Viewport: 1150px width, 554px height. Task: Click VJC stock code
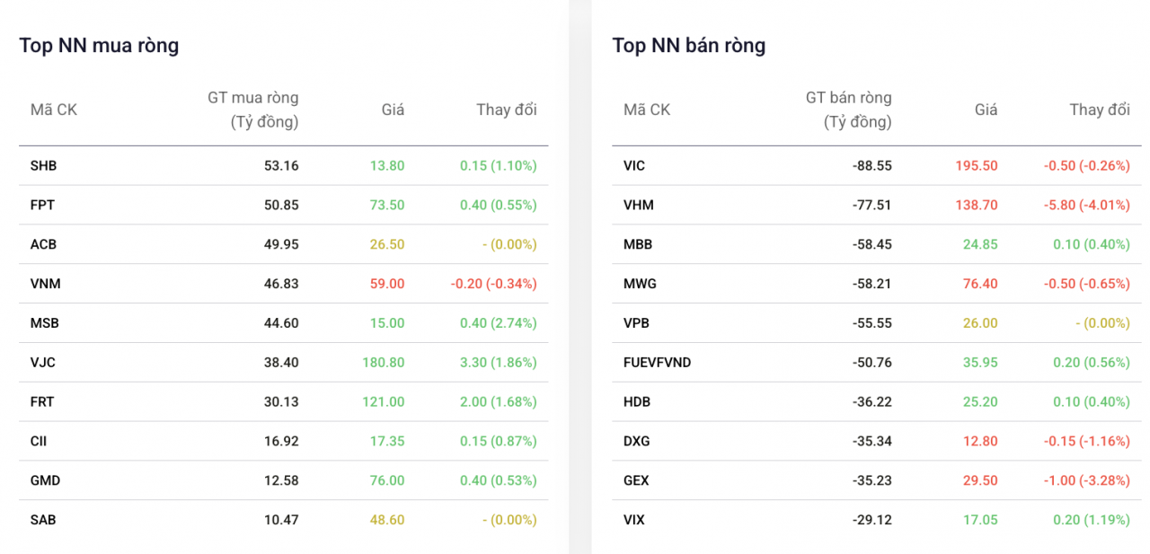[x=43, y=363]
